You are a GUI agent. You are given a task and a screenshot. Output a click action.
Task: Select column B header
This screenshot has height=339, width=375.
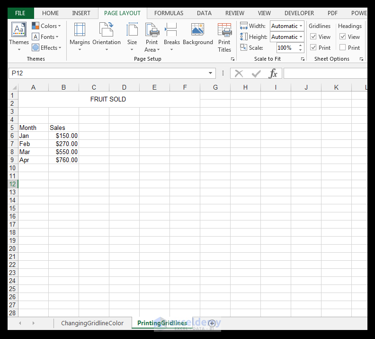[x=63, y=87]
